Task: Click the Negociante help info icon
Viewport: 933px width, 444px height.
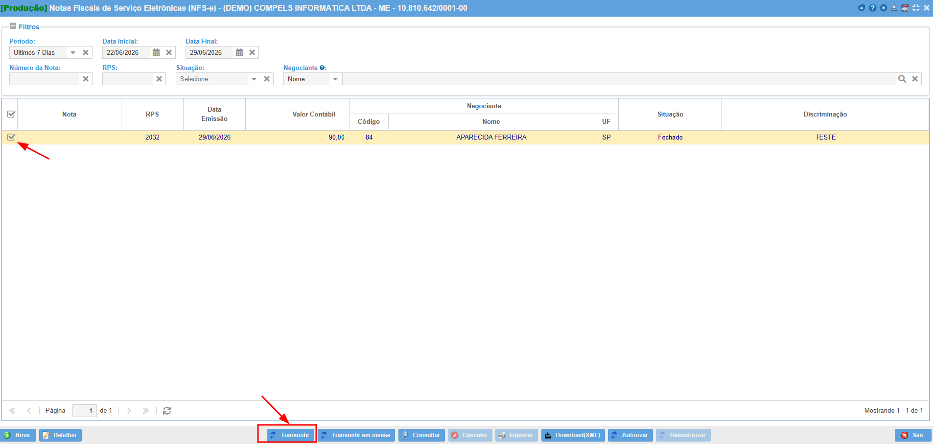Action: pyautogui.click(x=322, y=68)
